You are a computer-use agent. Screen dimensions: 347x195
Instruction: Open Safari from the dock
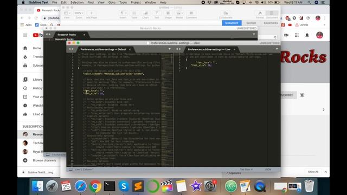(81, 186)
